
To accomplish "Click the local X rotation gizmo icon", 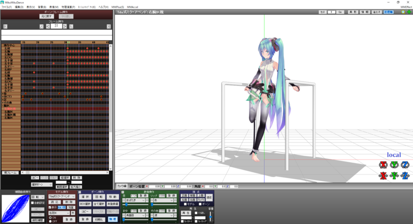I will pos(383,165).
